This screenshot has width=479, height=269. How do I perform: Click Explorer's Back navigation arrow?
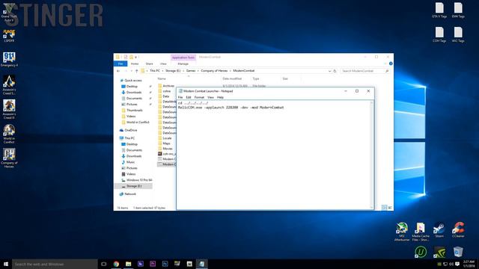pos(118,71)
